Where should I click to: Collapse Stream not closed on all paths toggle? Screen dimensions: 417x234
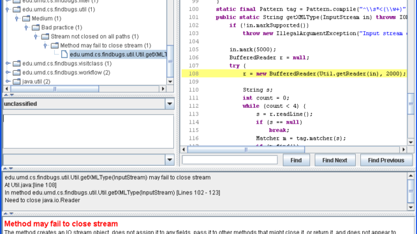36,36
